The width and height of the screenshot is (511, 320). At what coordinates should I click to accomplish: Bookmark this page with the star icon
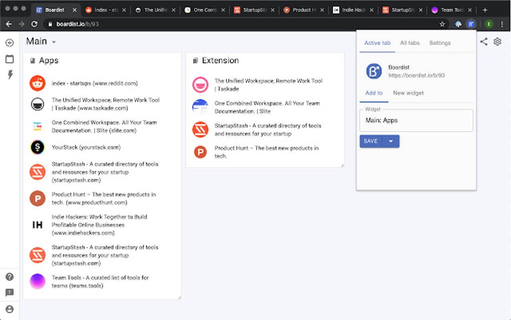tap(442, 24)
